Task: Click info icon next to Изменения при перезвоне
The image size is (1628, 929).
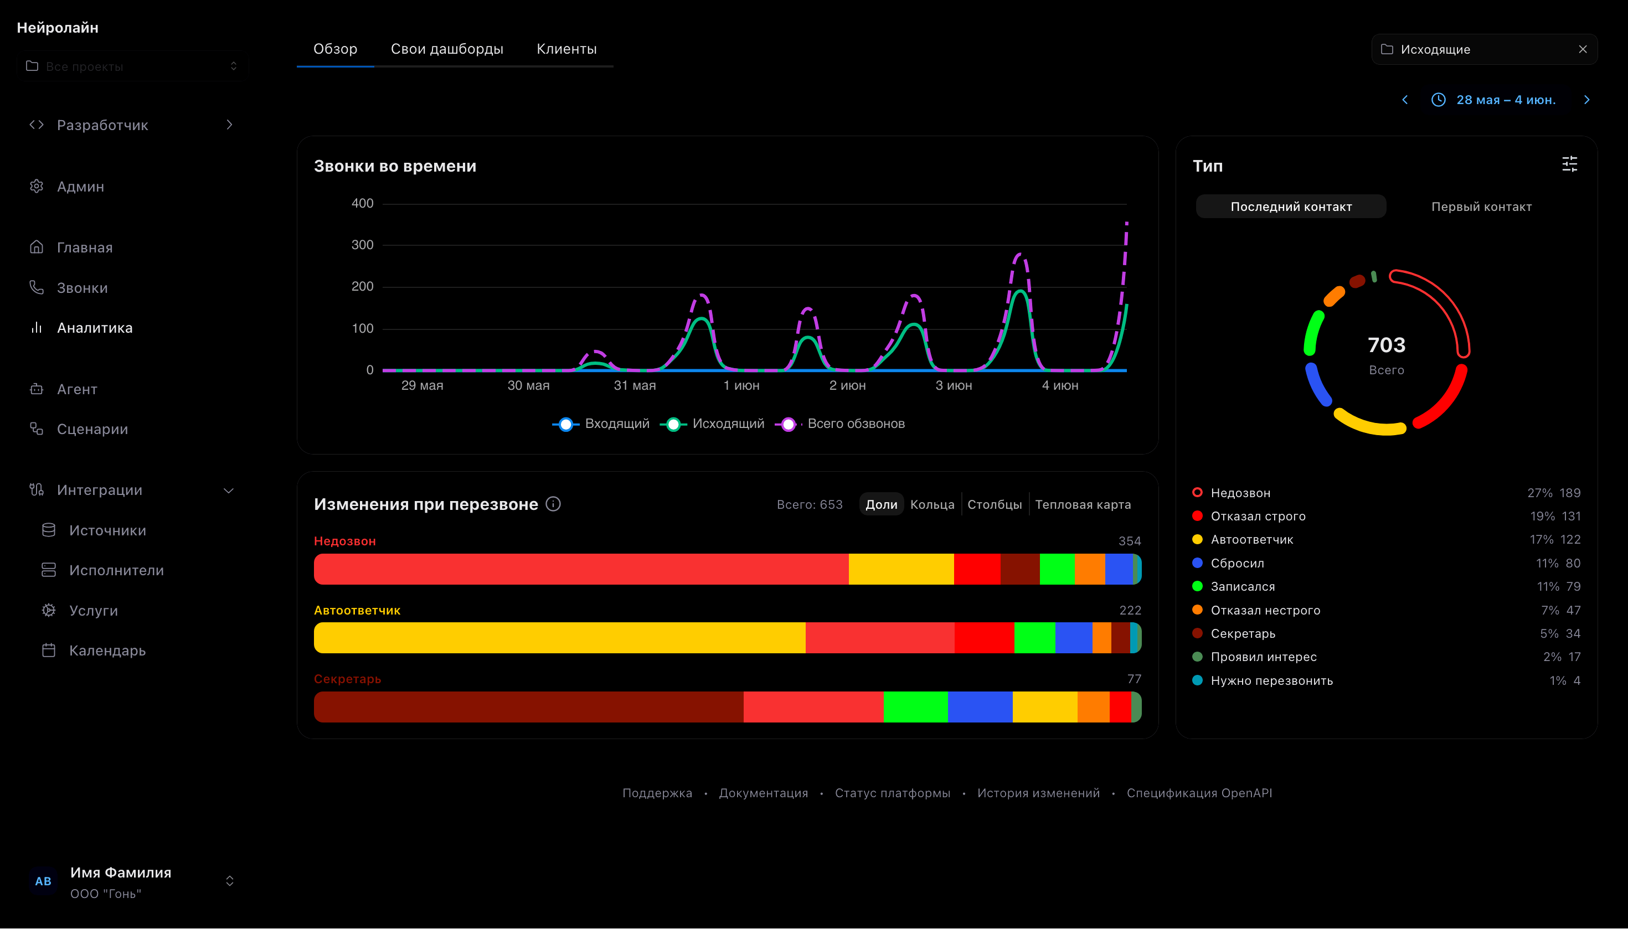Action: [x=553, y=504]
